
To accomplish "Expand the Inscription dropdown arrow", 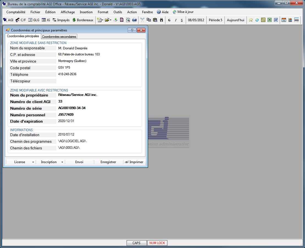I will point(62,162).
